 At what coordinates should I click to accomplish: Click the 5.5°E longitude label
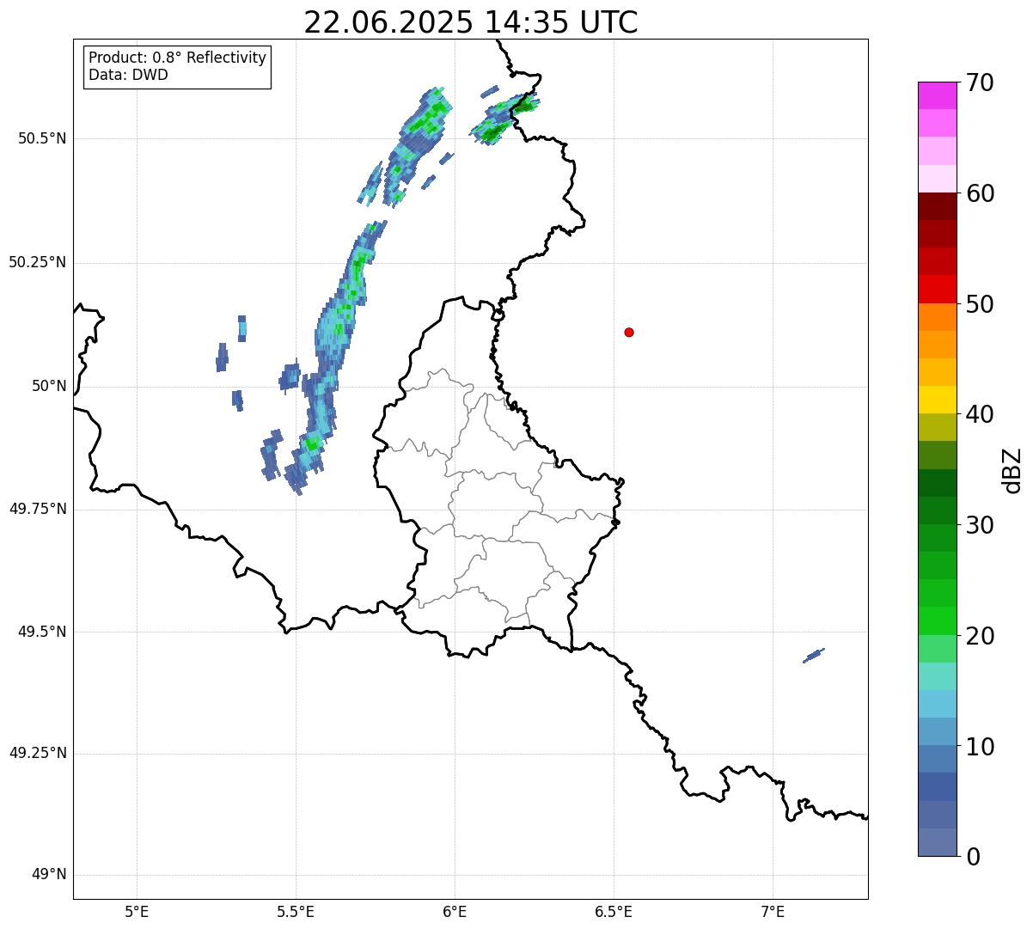coord(296,912)
